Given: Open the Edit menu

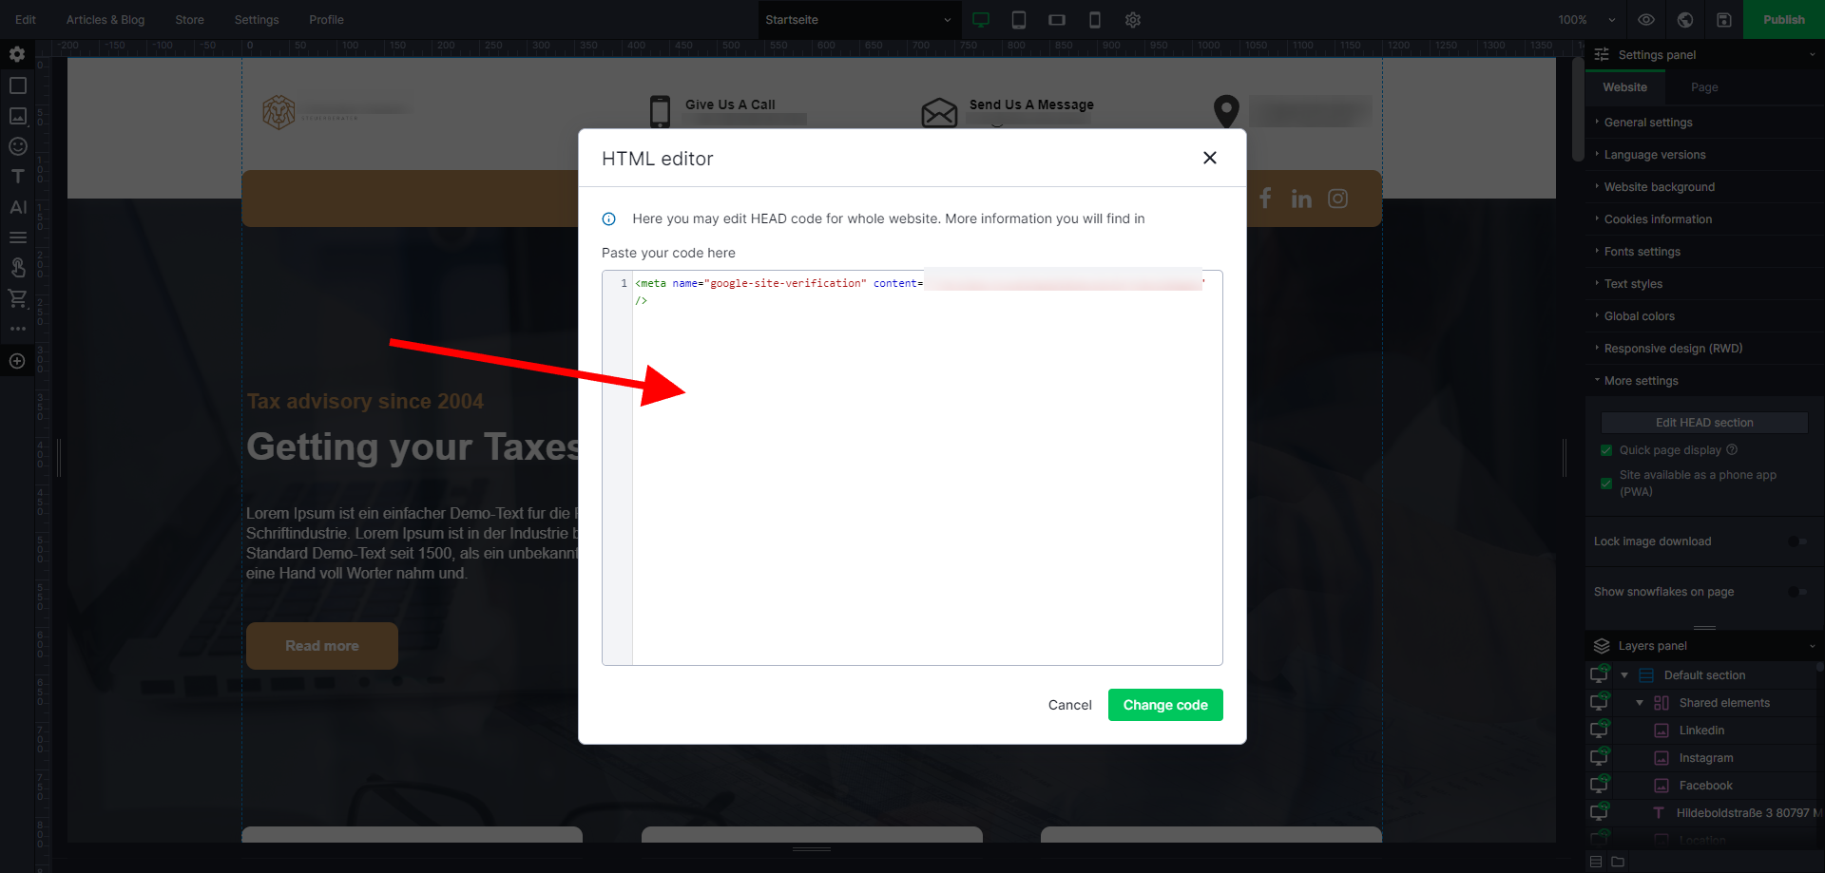Looking at the screenshot, I should click(x=26, y=20).
